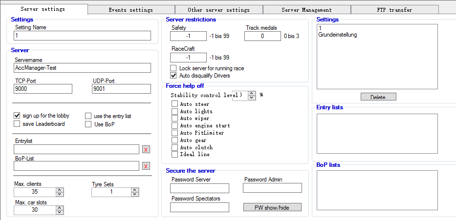Screen dimensions: 456x220
Task: Clear the Entrylist field with red X
Action: (146, 150)
